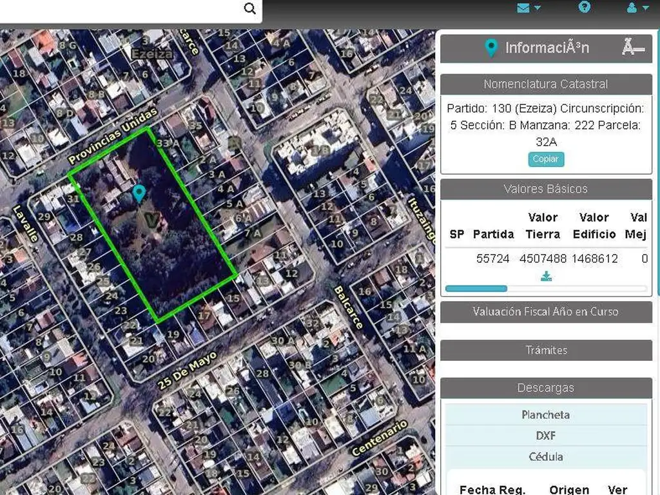Viewport: 660px width, 495px height.
Task: Click parcel 30 A on the map
Action: pos(282,340)
